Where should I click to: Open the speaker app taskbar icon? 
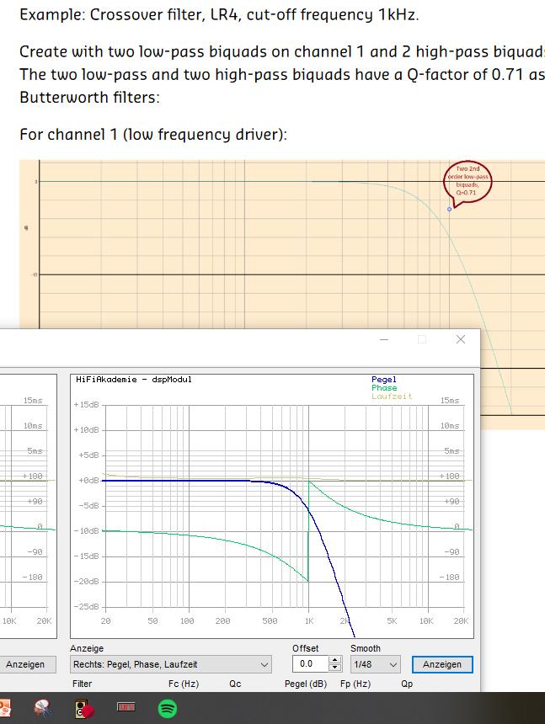point(84,709)
